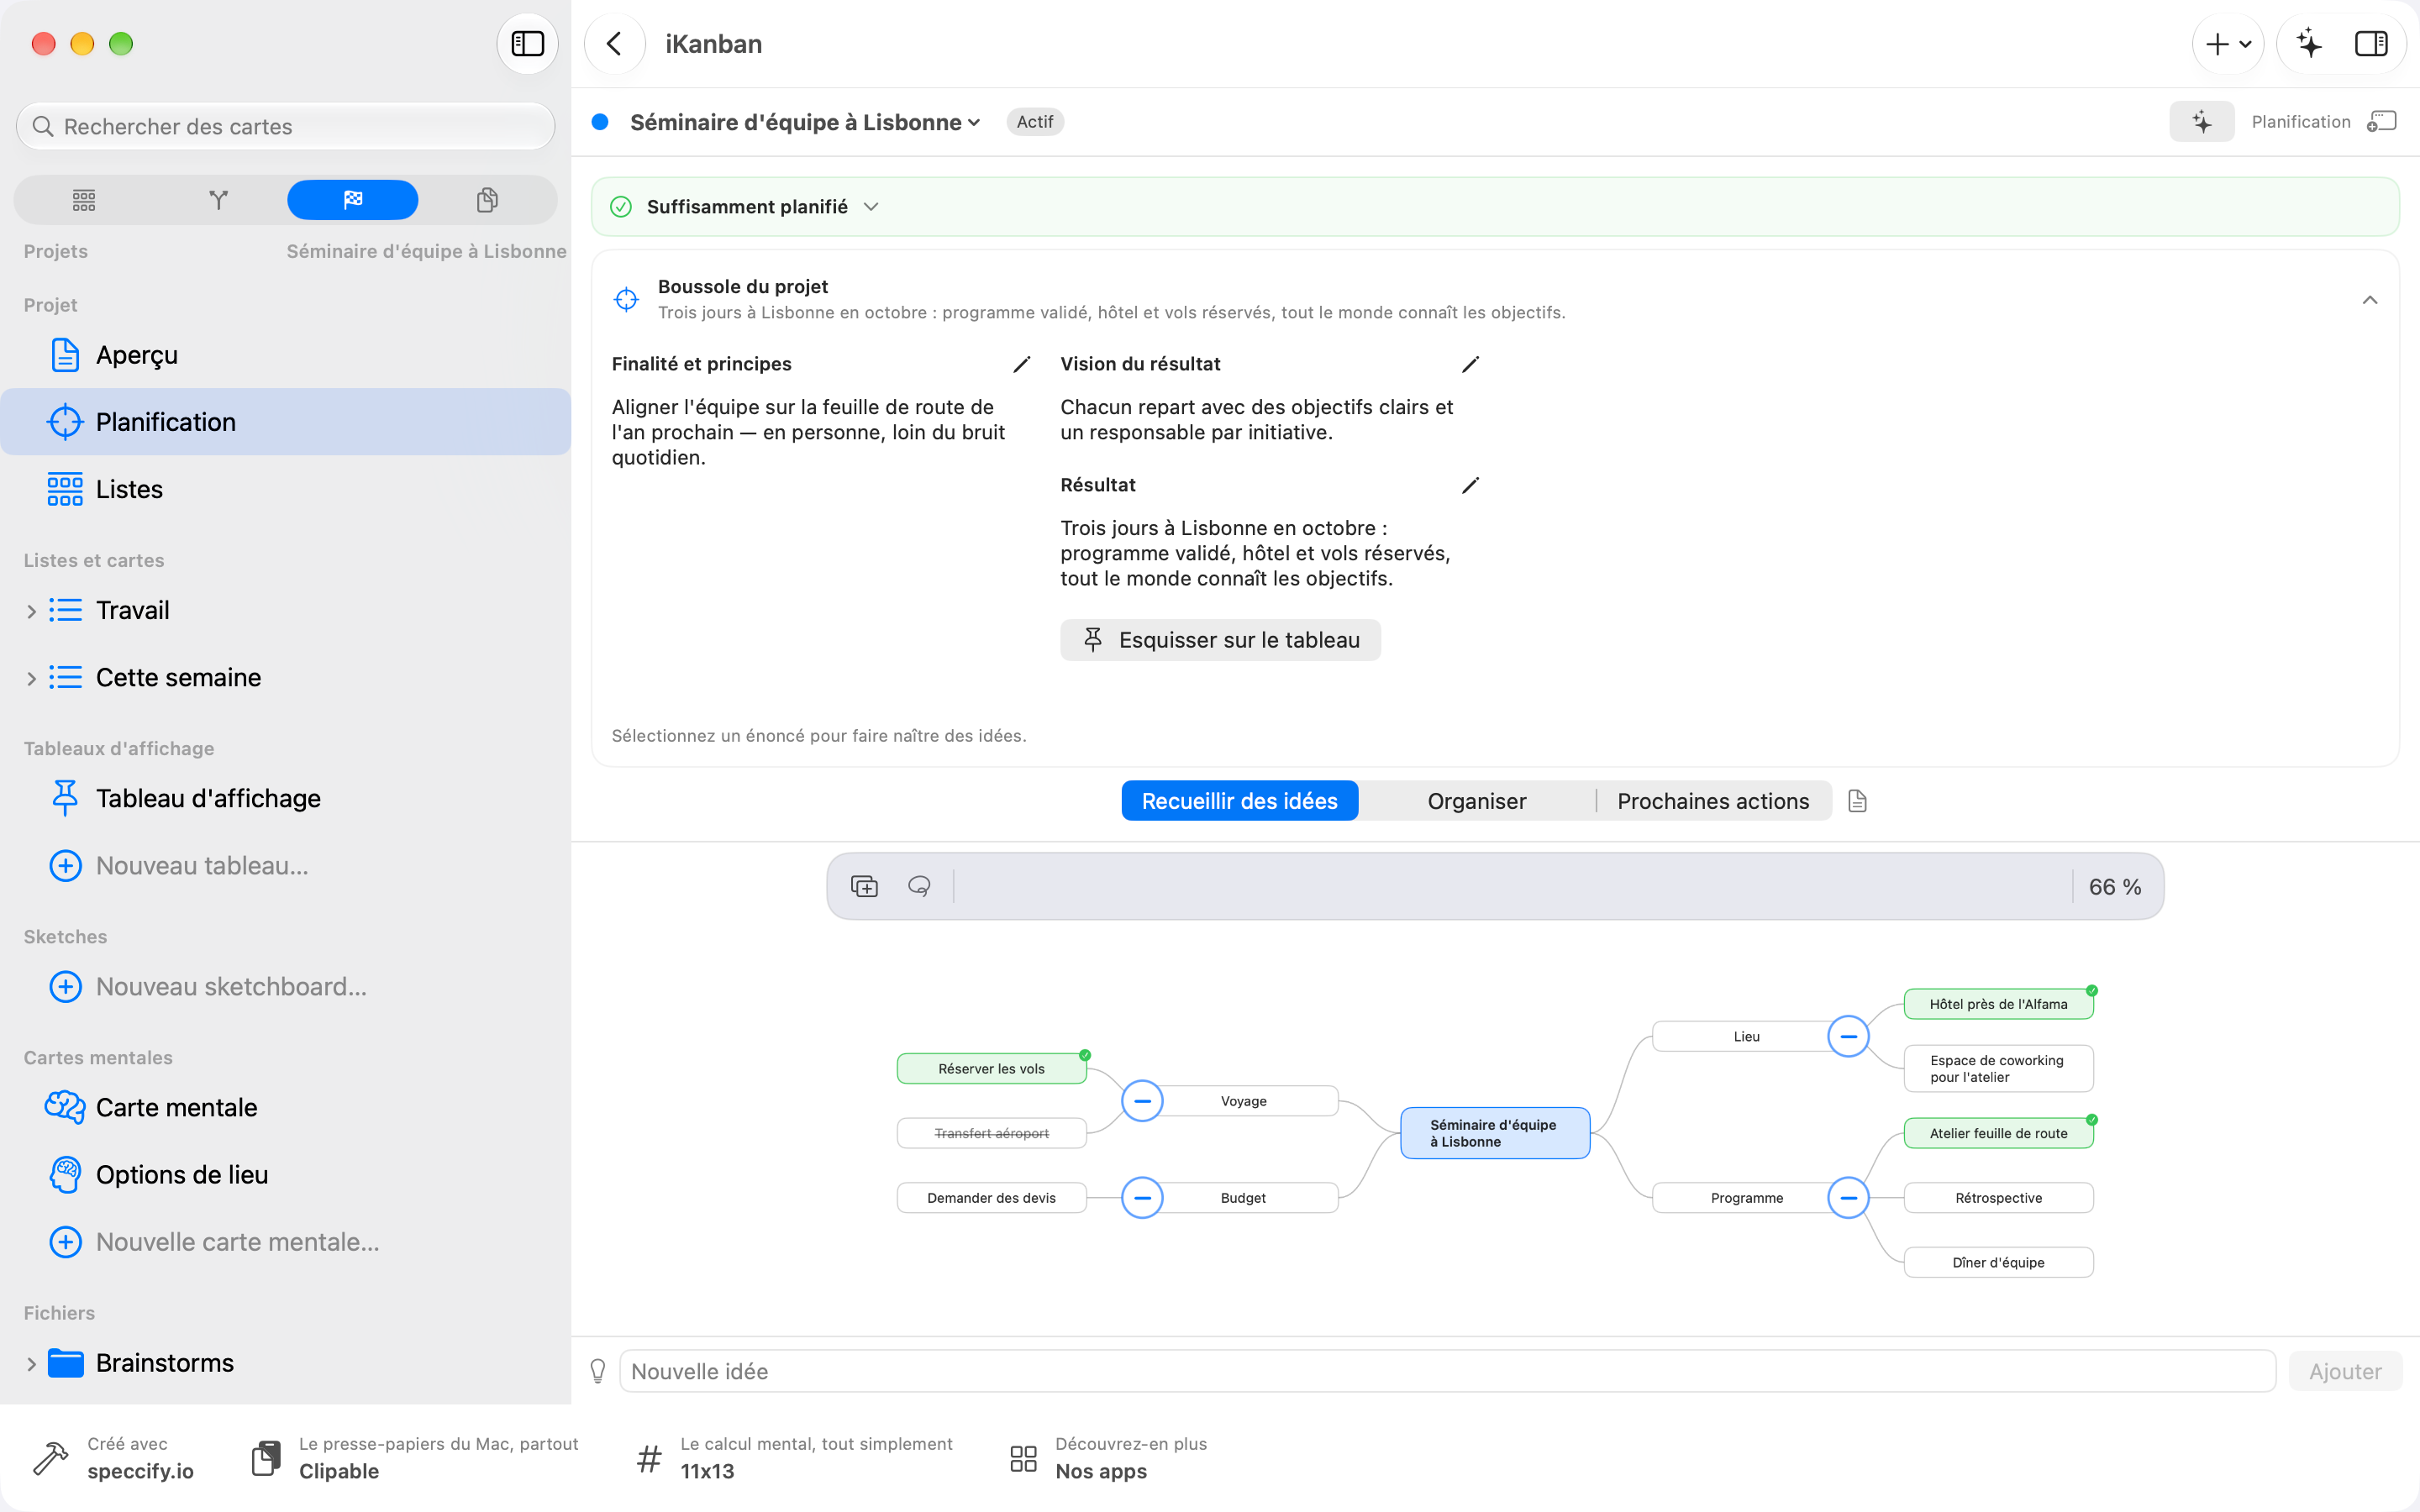Image resolution: width=2420 pixels, height=1512 pixels.
Task: Click the Nouvelle idée input field
Action: point(1447,1372)
